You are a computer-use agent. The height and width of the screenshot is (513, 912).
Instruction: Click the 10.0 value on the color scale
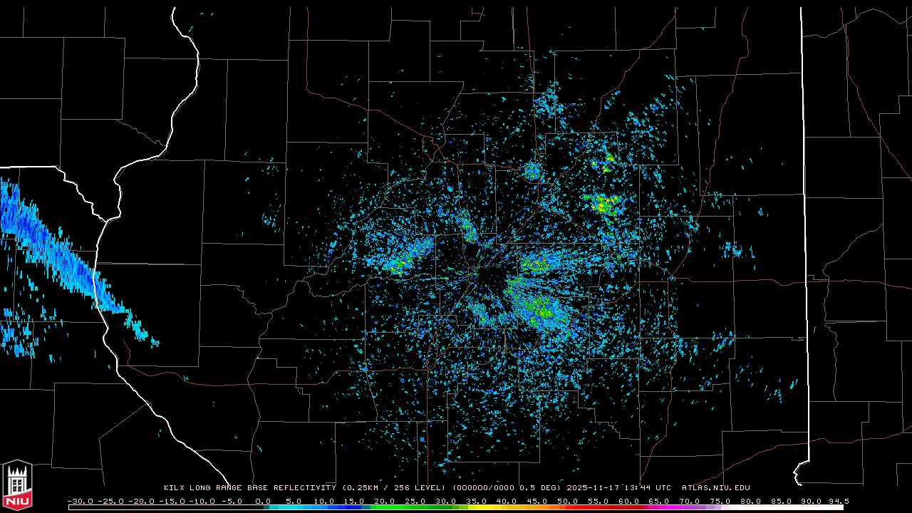(323, 501)
